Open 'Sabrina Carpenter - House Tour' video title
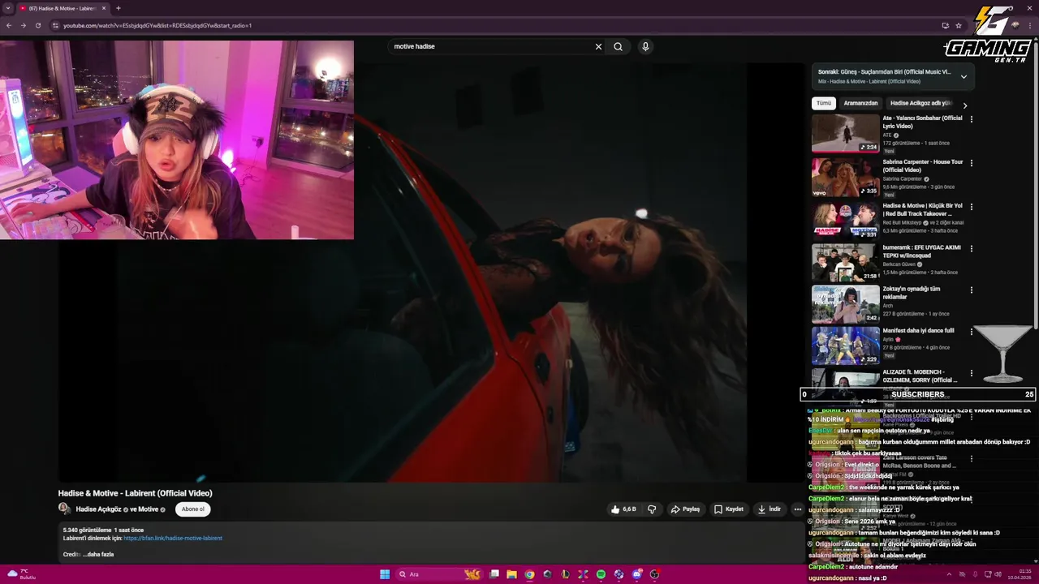 click(x=922, y=165)
